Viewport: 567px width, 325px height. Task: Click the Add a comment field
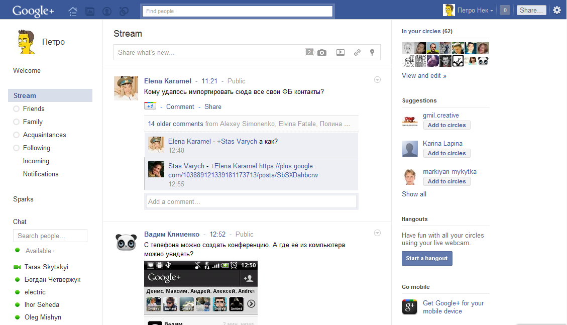251,202
